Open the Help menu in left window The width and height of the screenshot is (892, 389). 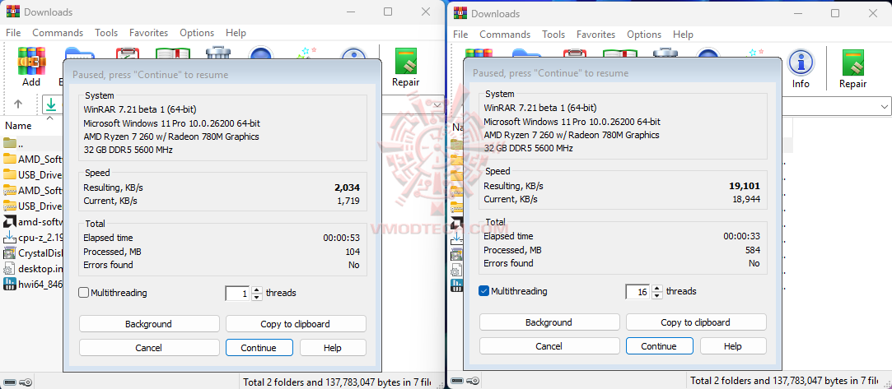[236, 33]
